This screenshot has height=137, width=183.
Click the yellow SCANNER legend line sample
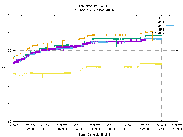[x=170, y=33]
